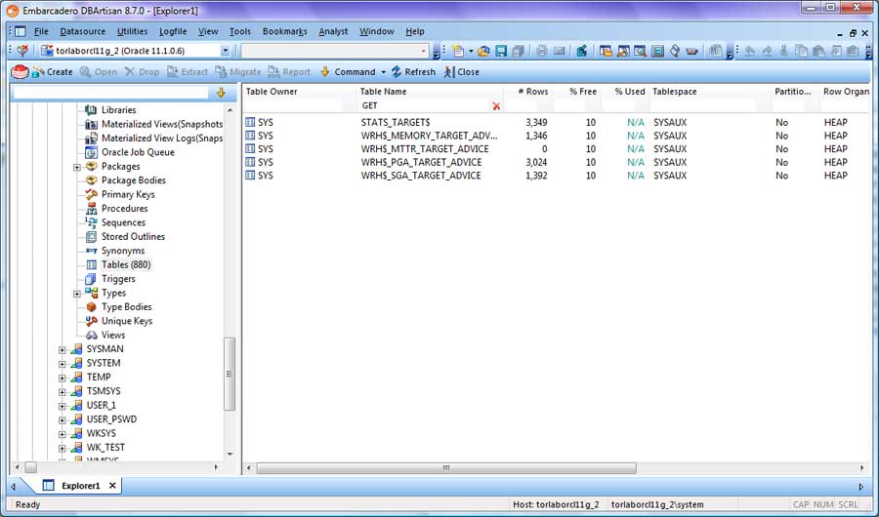
Task: Click the table icon for WRH$_SGA_TARGET_ADVICE row
Action: point(250,176)
